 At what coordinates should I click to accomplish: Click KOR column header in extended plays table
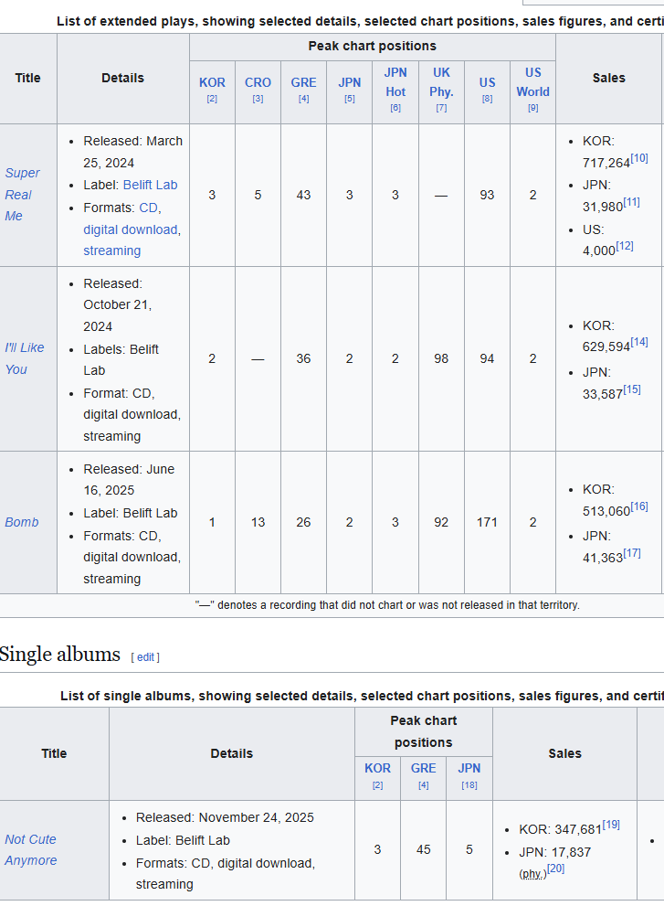click(212, 82)
